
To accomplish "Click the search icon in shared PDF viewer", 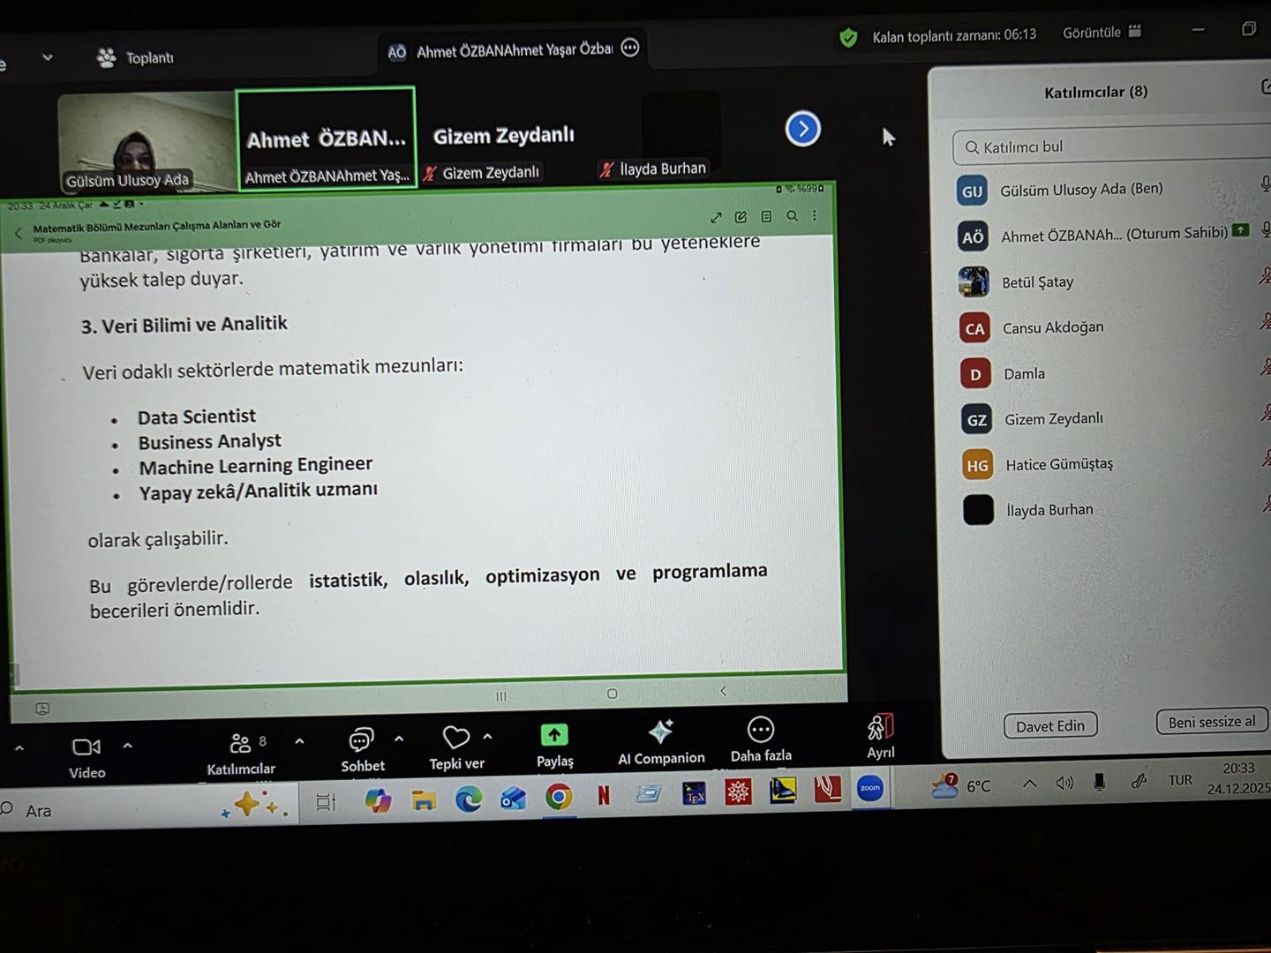I will [x=792, y=216].
